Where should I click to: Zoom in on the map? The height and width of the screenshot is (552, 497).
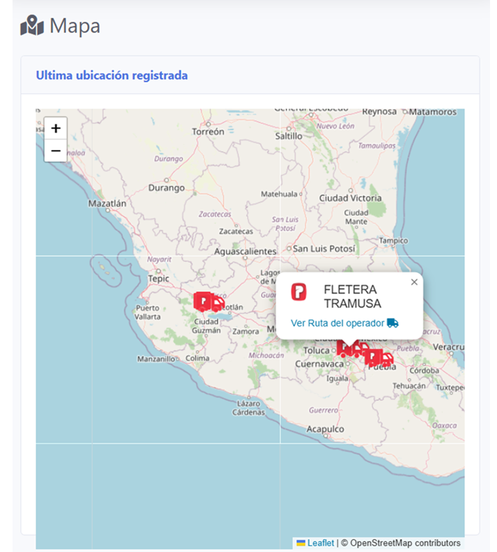(56, 128)
